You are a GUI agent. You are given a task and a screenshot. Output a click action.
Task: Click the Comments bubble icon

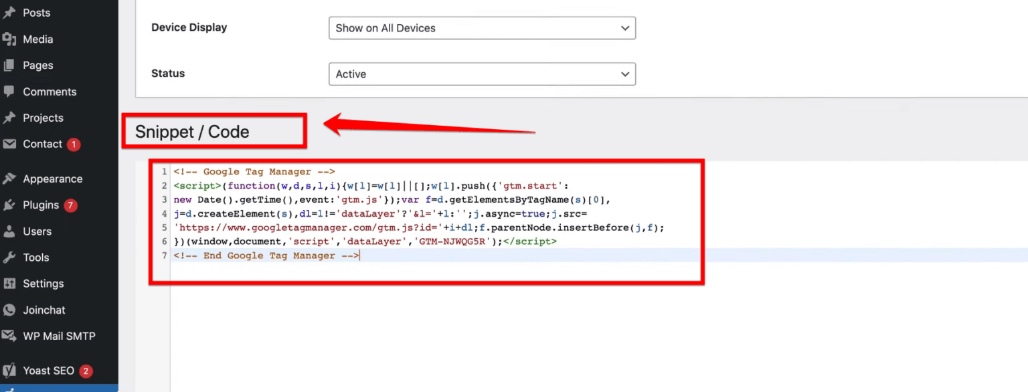coord(10,92)
